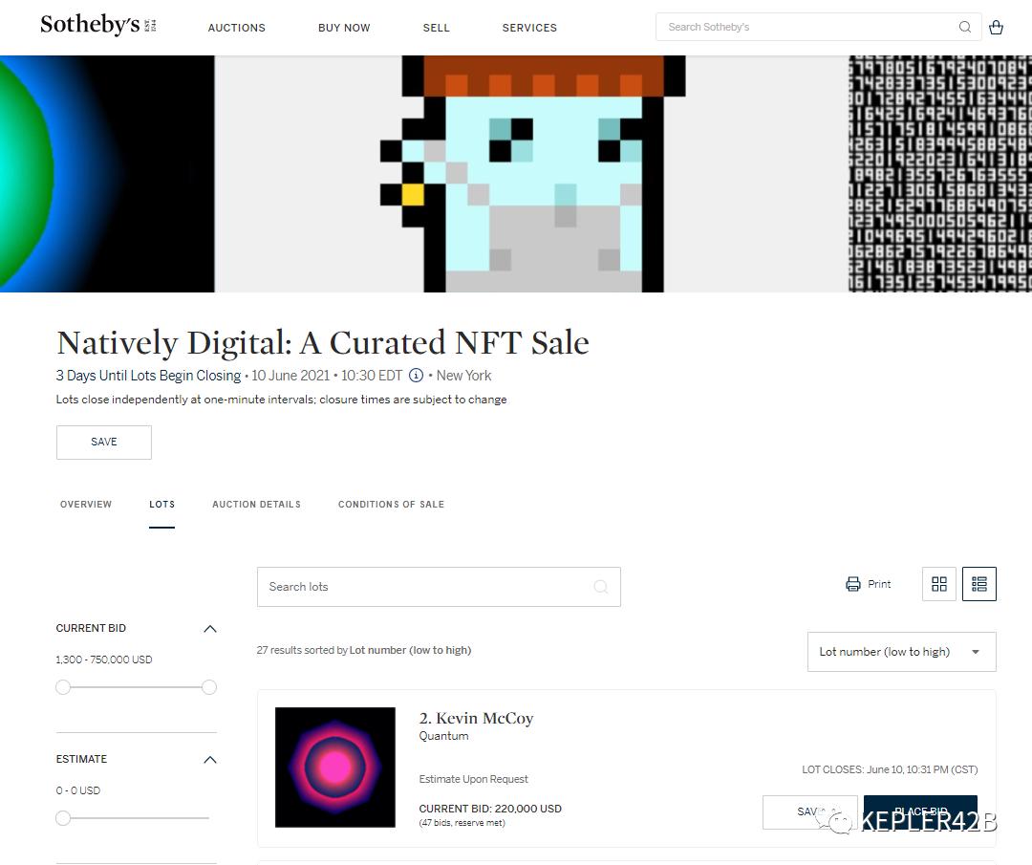Open the shopping bag icon
1032x865 pixels.
[x=996, y=27]
